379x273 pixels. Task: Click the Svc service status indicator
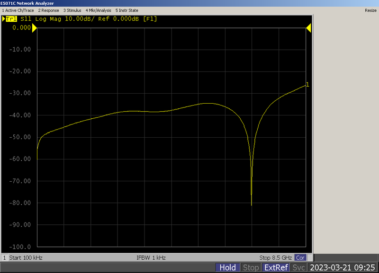pos(299,268)
